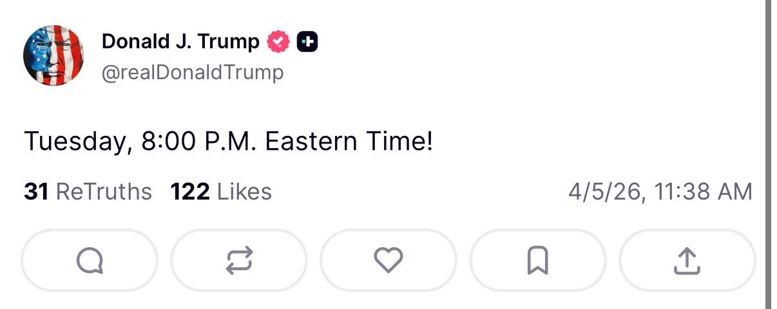Share the post via upload arrow icon
This screenshot has height=309, width=777.
(x=687, y=261)
